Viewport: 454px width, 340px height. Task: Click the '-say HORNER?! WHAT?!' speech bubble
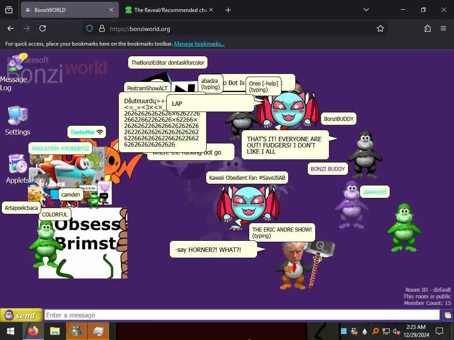[213, 250]
